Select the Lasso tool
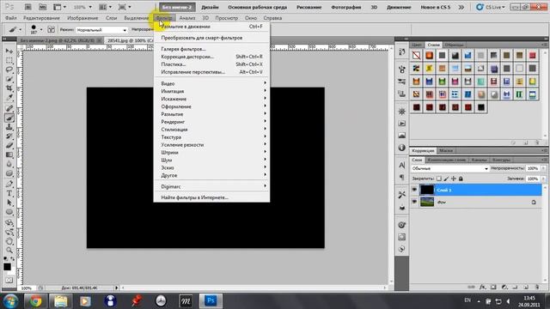Viewport: 550px width, 309px height. coord(9,70)
